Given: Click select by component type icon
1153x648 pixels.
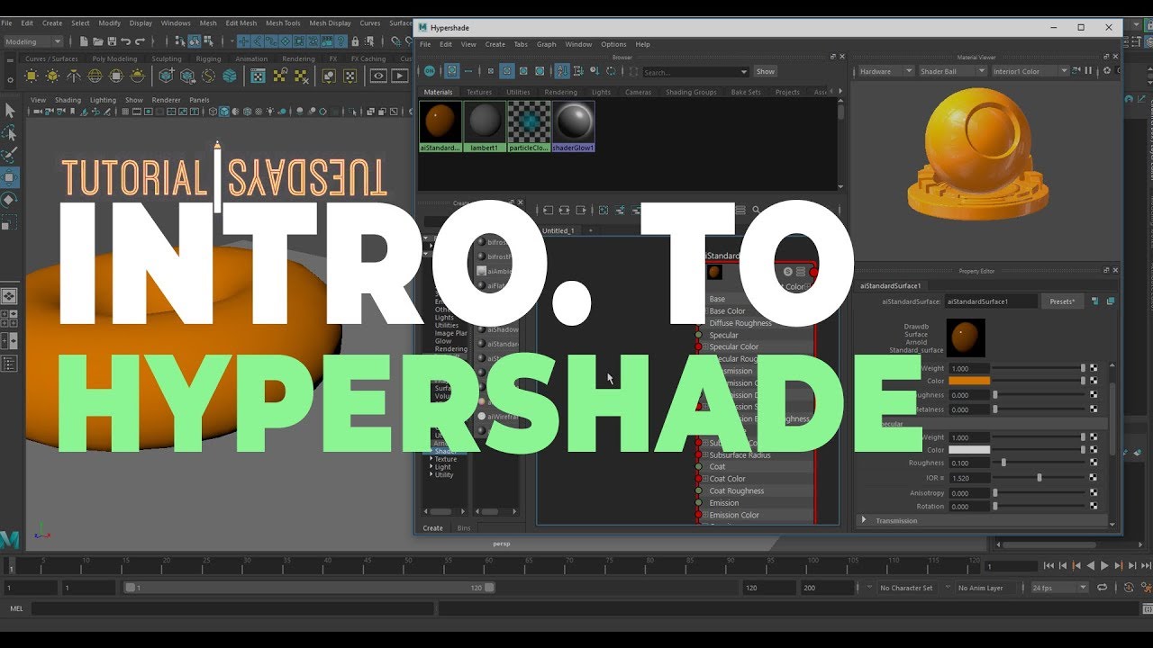Looking at the screenshot, I should click(209, 41).
